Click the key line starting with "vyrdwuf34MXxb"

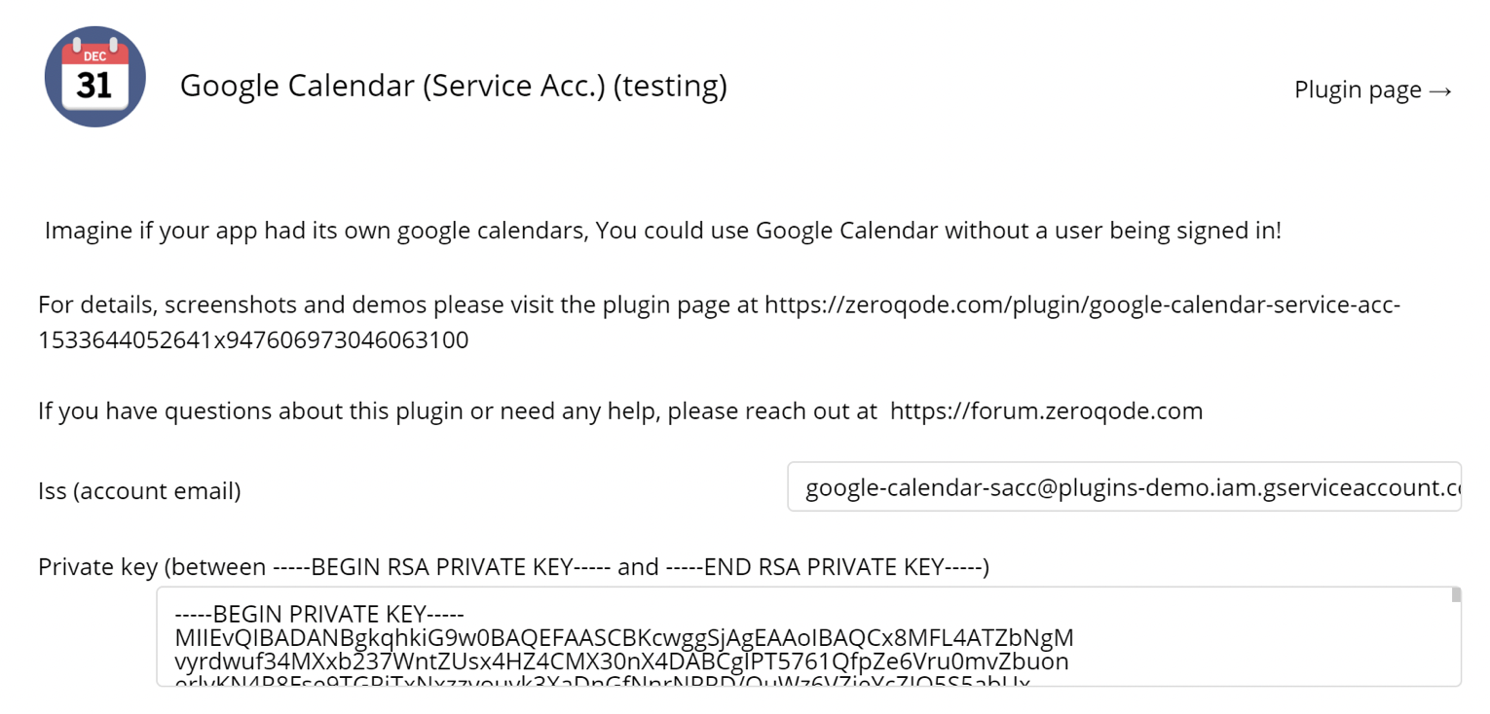620,661
